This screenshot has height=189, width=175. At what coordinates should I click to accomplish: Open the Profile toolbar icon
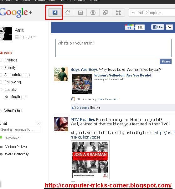[93, 13]
